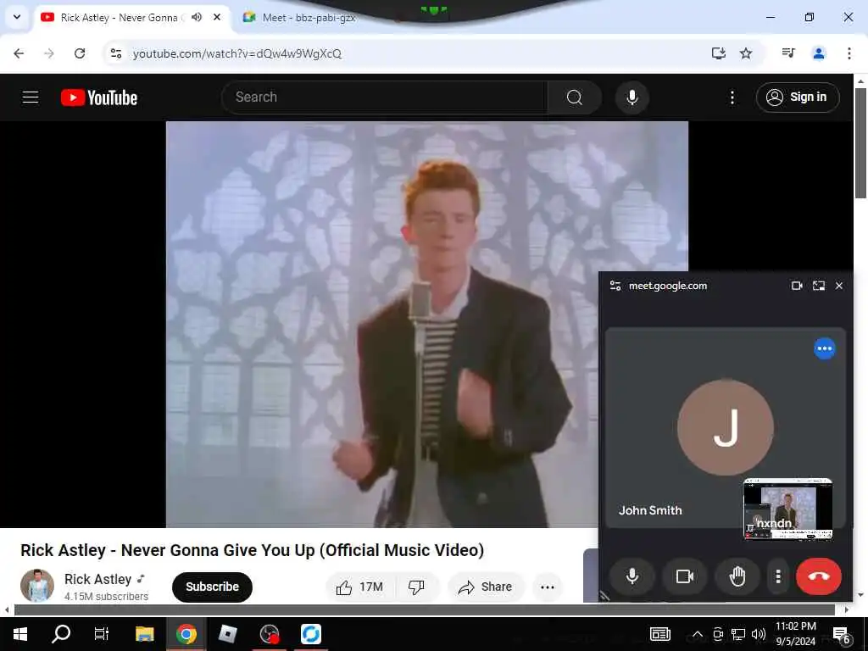The width and height of the screenshot is (868, 651).
Task: View site information icon in address bar
Action: [x=115, y=53]
